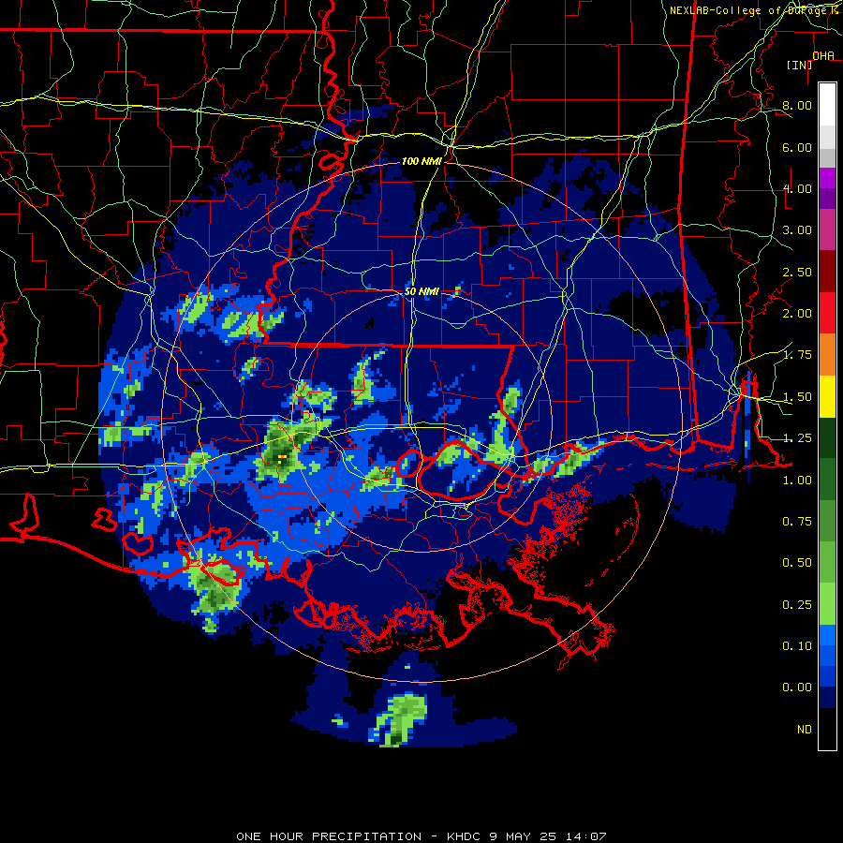This screenshot has height=843, width=843.
Task: Click the 0.50 legend value
Action: coord(797,563)
